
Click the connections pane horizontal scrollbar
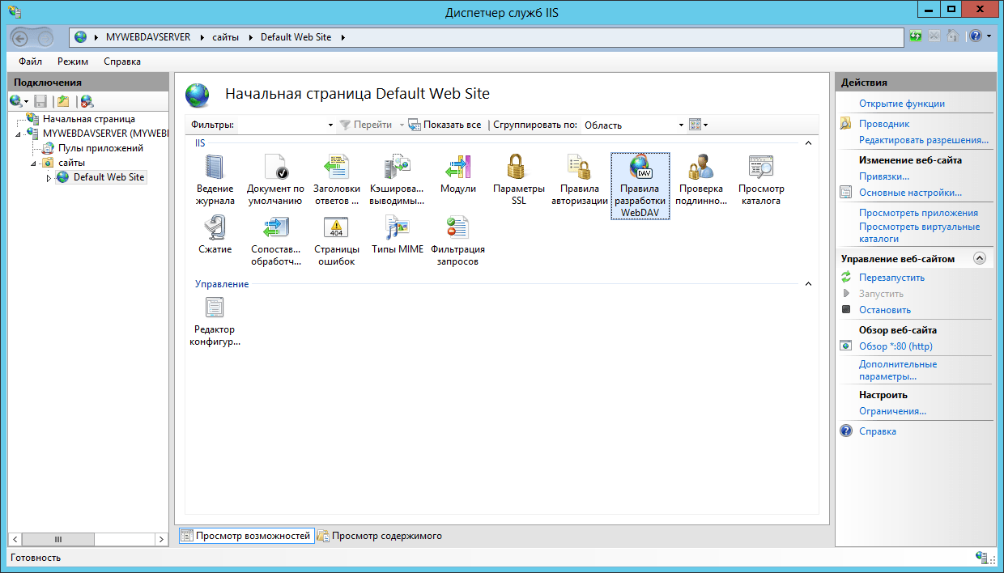coord(88,539)
